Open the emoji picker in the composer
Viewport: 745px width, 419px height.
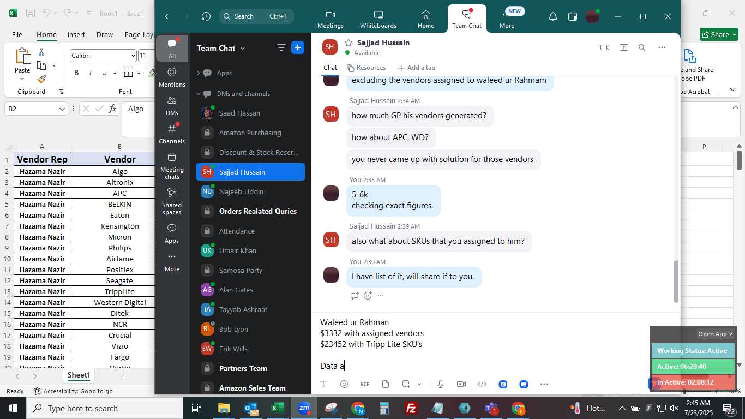click(x=344, y=384)
